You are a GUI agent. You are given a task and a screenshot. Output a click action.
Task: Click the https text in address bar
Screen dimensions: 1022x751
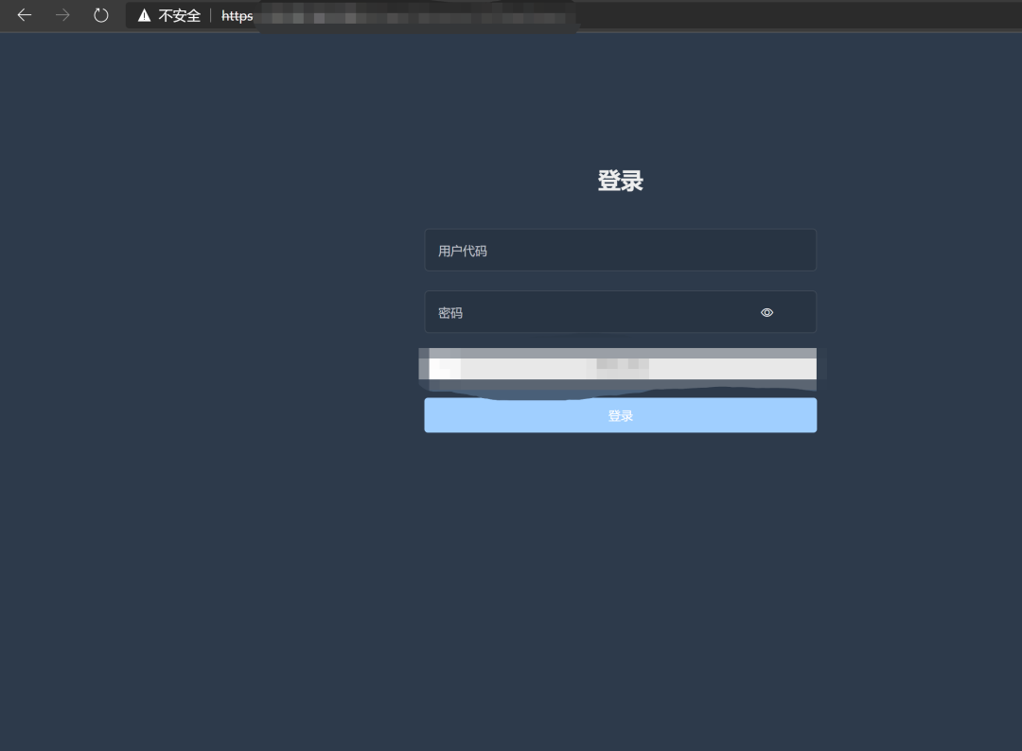(x=238, y=16)
